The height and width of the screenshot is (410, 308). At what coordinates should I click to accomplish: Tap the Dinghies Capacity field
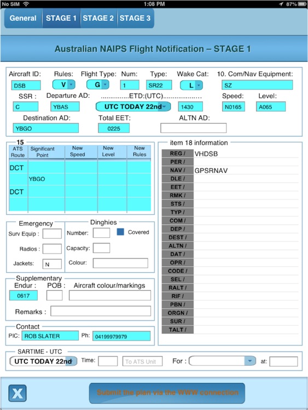[x=102, y=248]
